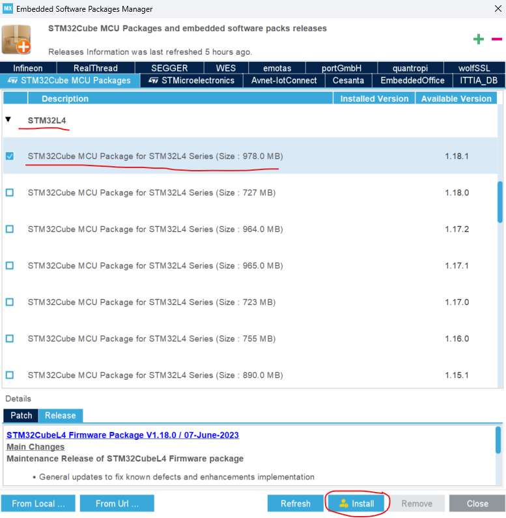Viewport: 506px width, 518px height.
Task: Select the package row sized 755 MB
Action: click(x=250, y=339)
